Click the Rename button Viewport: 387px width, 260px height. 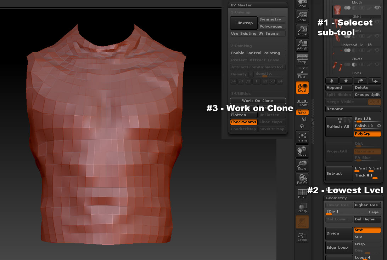pos(353,109)
